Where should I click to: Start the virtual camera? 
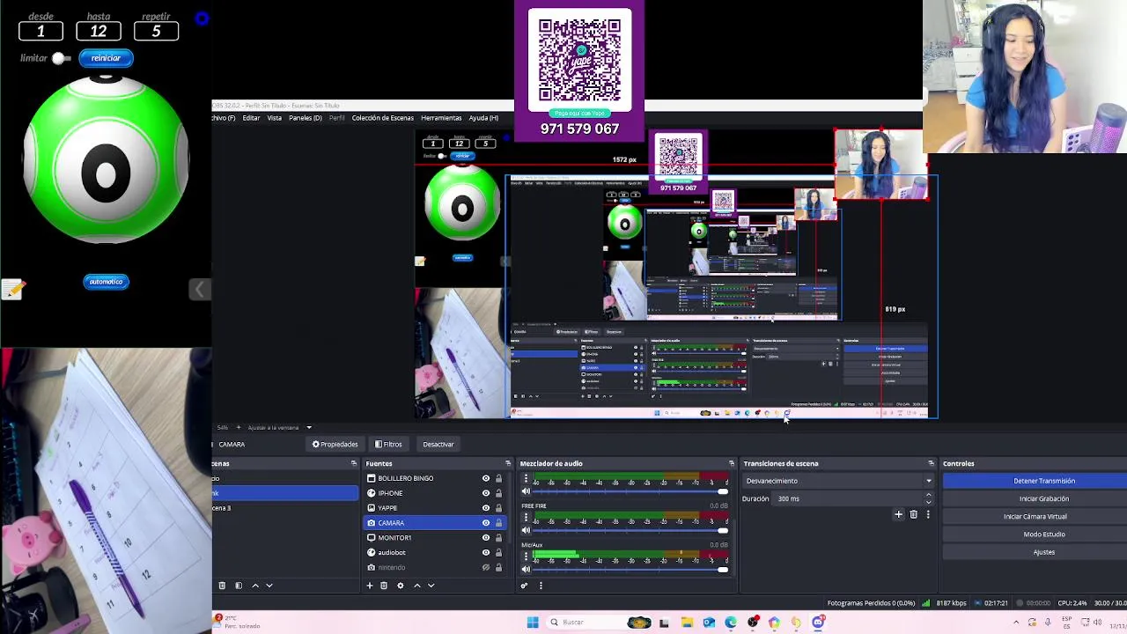pos(1035,517)
